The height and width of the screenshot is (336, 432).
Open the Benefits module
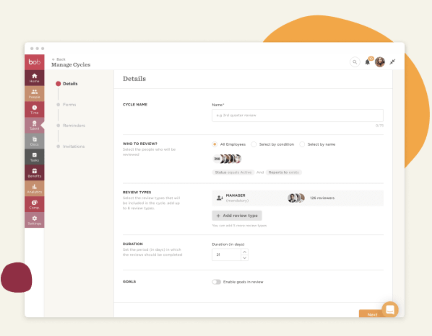pos(35,173)
